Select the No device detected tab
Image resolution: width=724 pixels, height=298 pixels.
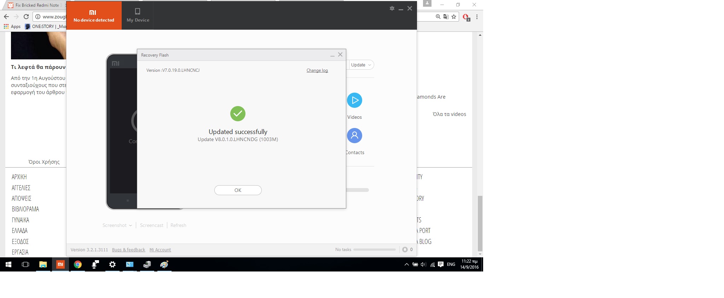tap(94, 16)
